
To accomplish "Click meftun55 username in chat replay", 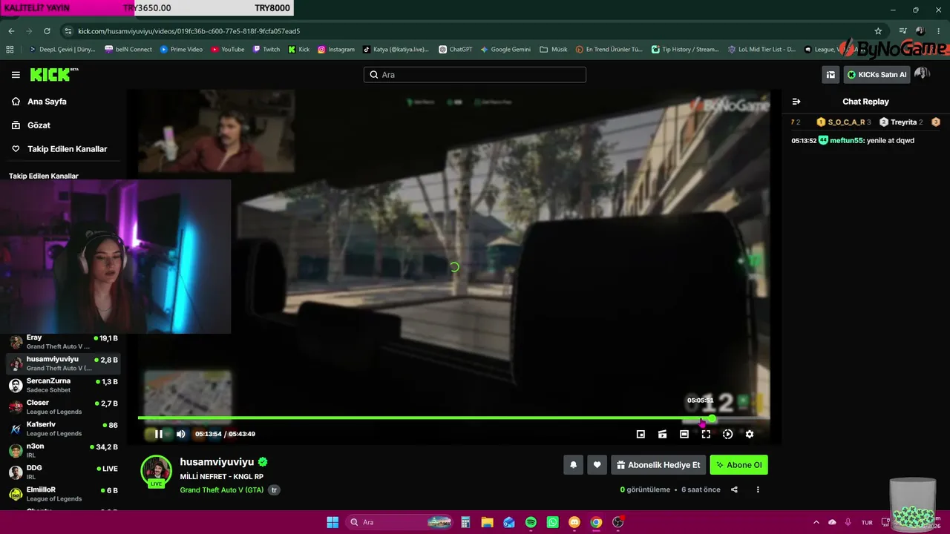I will click(846, 140).
